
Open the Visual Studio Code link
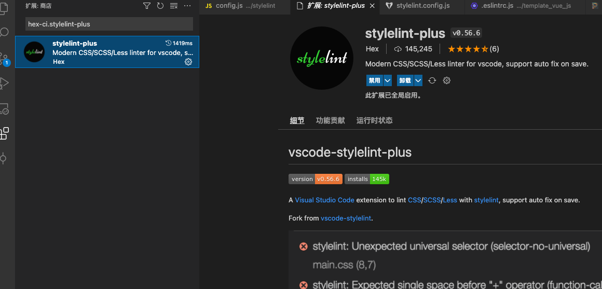(x=325, y=200)
